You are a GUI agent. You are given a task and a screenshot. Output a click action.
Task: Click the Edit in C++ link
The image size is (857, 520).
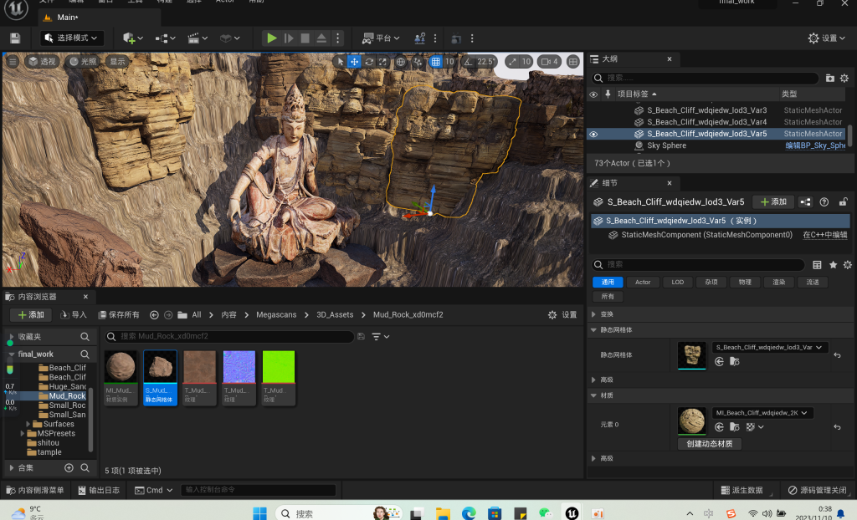point(824,235)
